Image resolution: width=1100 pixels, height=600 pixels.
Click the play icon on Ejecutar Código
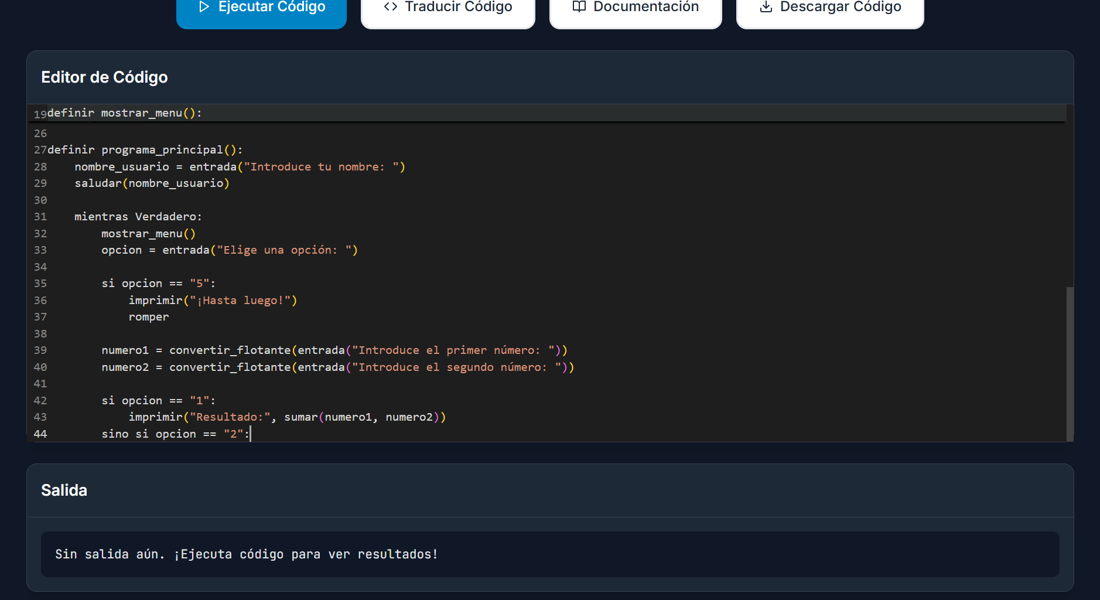click(204, 7)
